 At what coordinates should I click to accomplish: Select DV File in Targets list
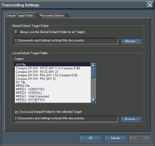[53, 82]
